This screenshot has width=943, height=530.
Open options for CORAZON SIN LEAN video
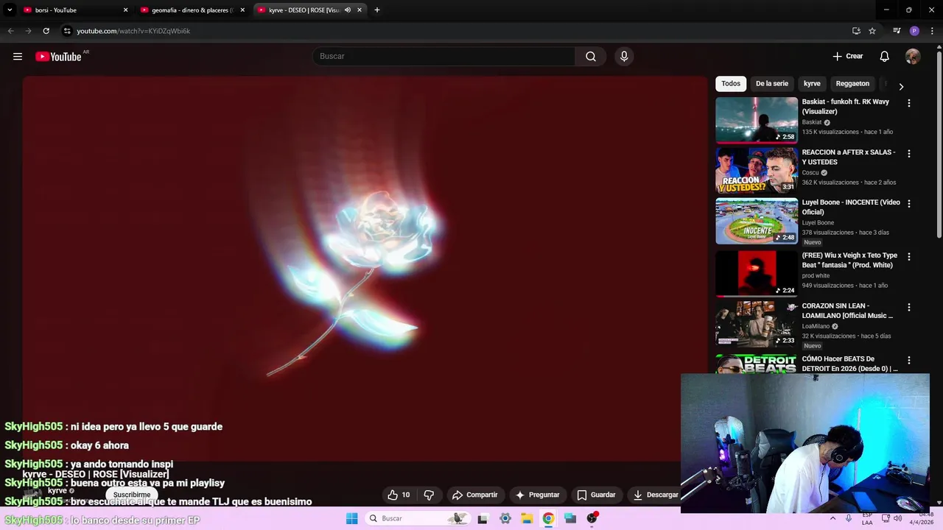click(909, 307)
